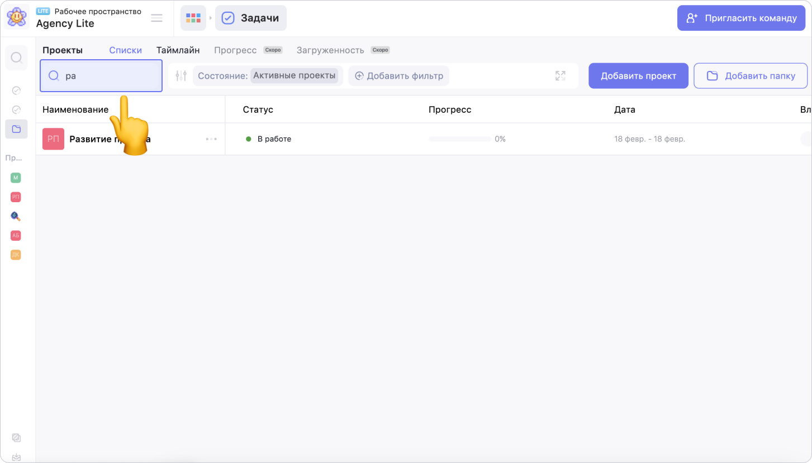Click Agency Lite workspace name
812x463 pixels.
(x=65, y=23)
